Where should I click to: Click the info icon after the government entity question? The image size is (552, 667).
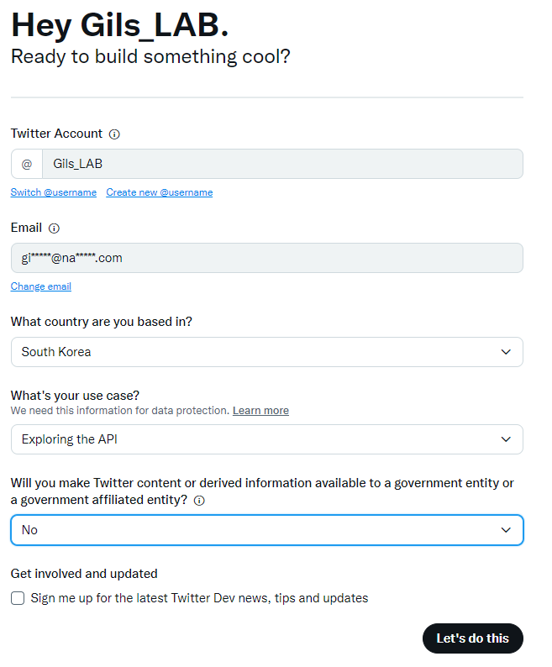pos(199,500)
